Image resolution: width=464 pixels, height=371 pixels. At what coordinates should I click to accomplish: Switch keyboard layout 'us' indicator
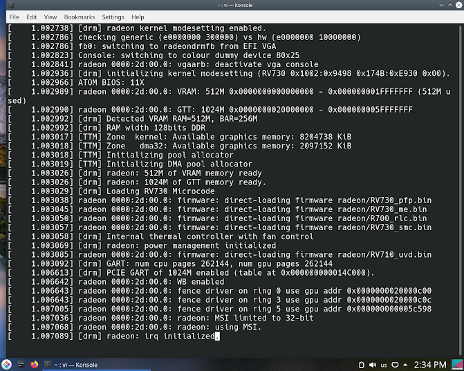384,365
